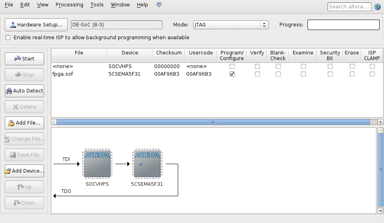384x223 pixels.
Task: Tick the Verify checkbox for fpga.sof
Action: click(x=257, y=74)
